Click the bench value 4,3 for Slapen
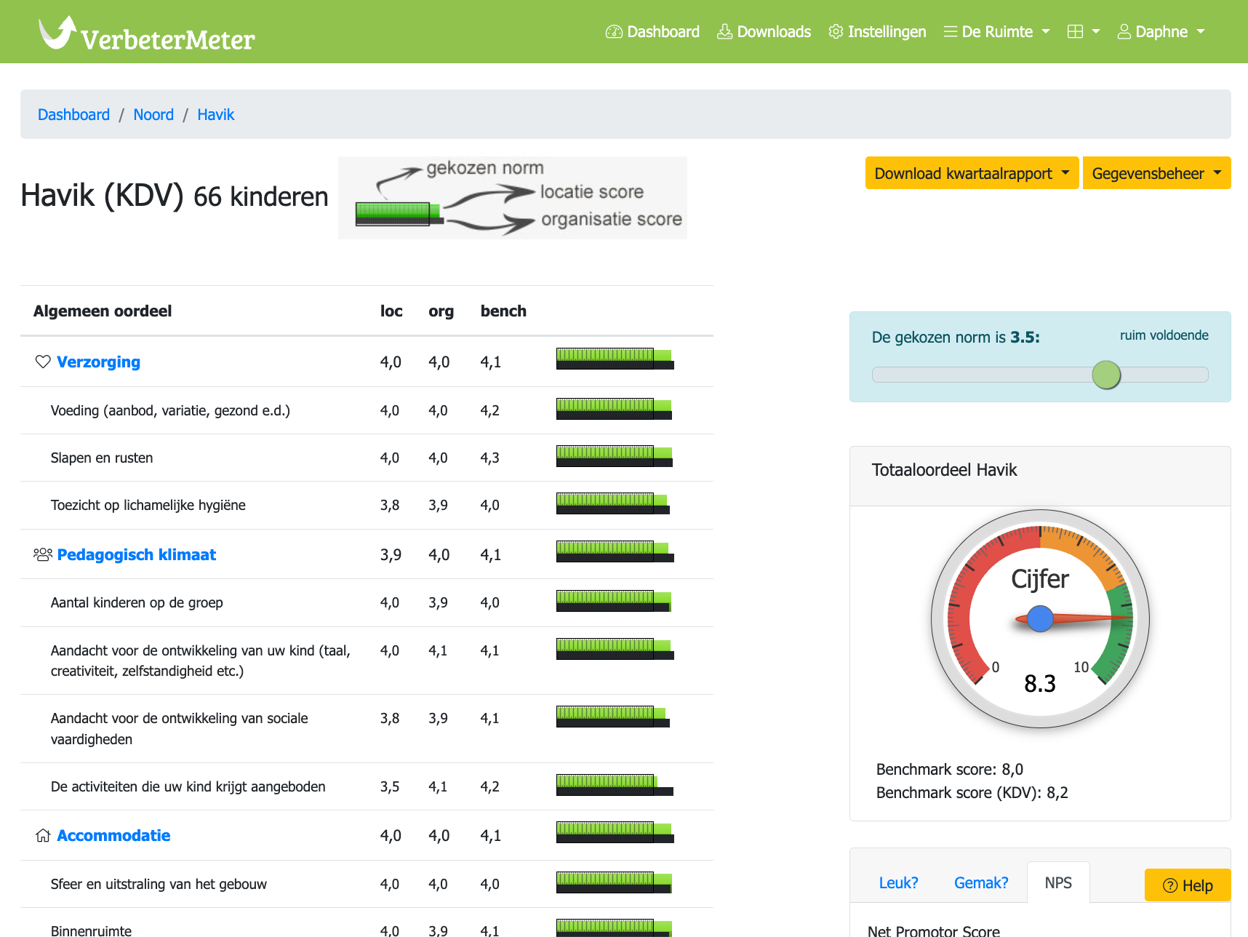The width and height of the screenshot is (1248, 937). (x=490, y=458)
